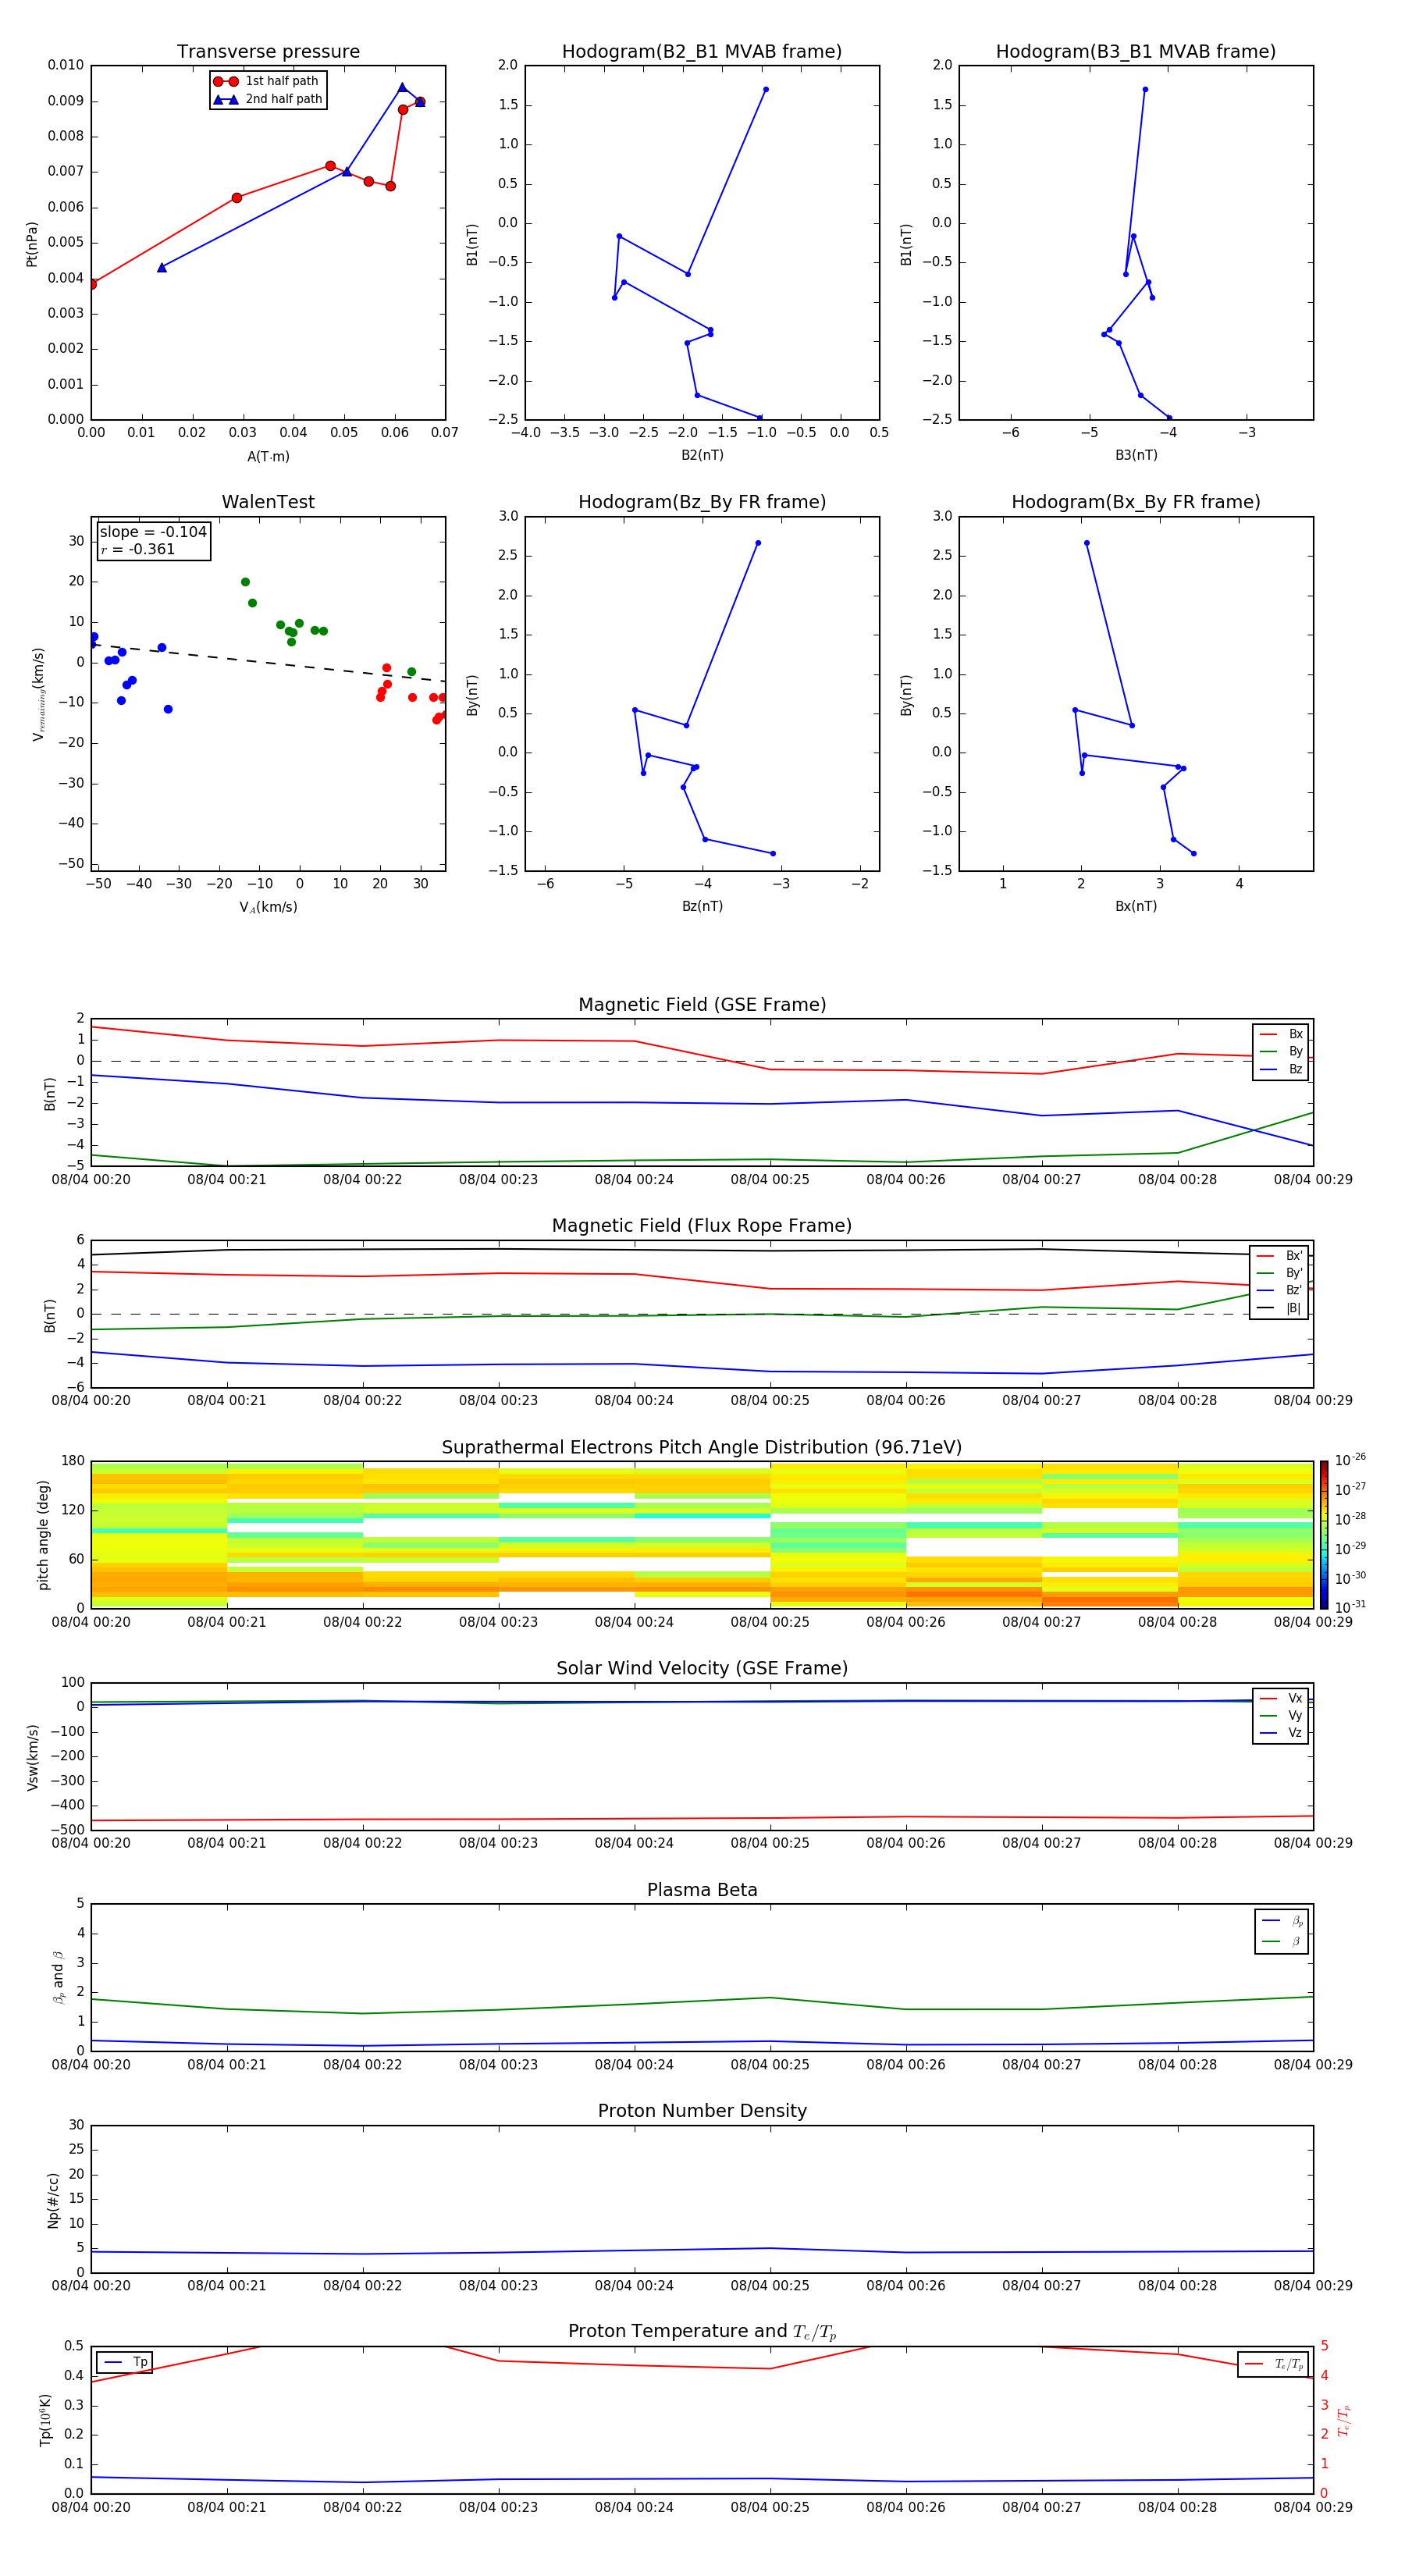1405x2576 pixels.
Task: Click the topmost point in the Bx_By hodogram
Action: click(1087, 543)
